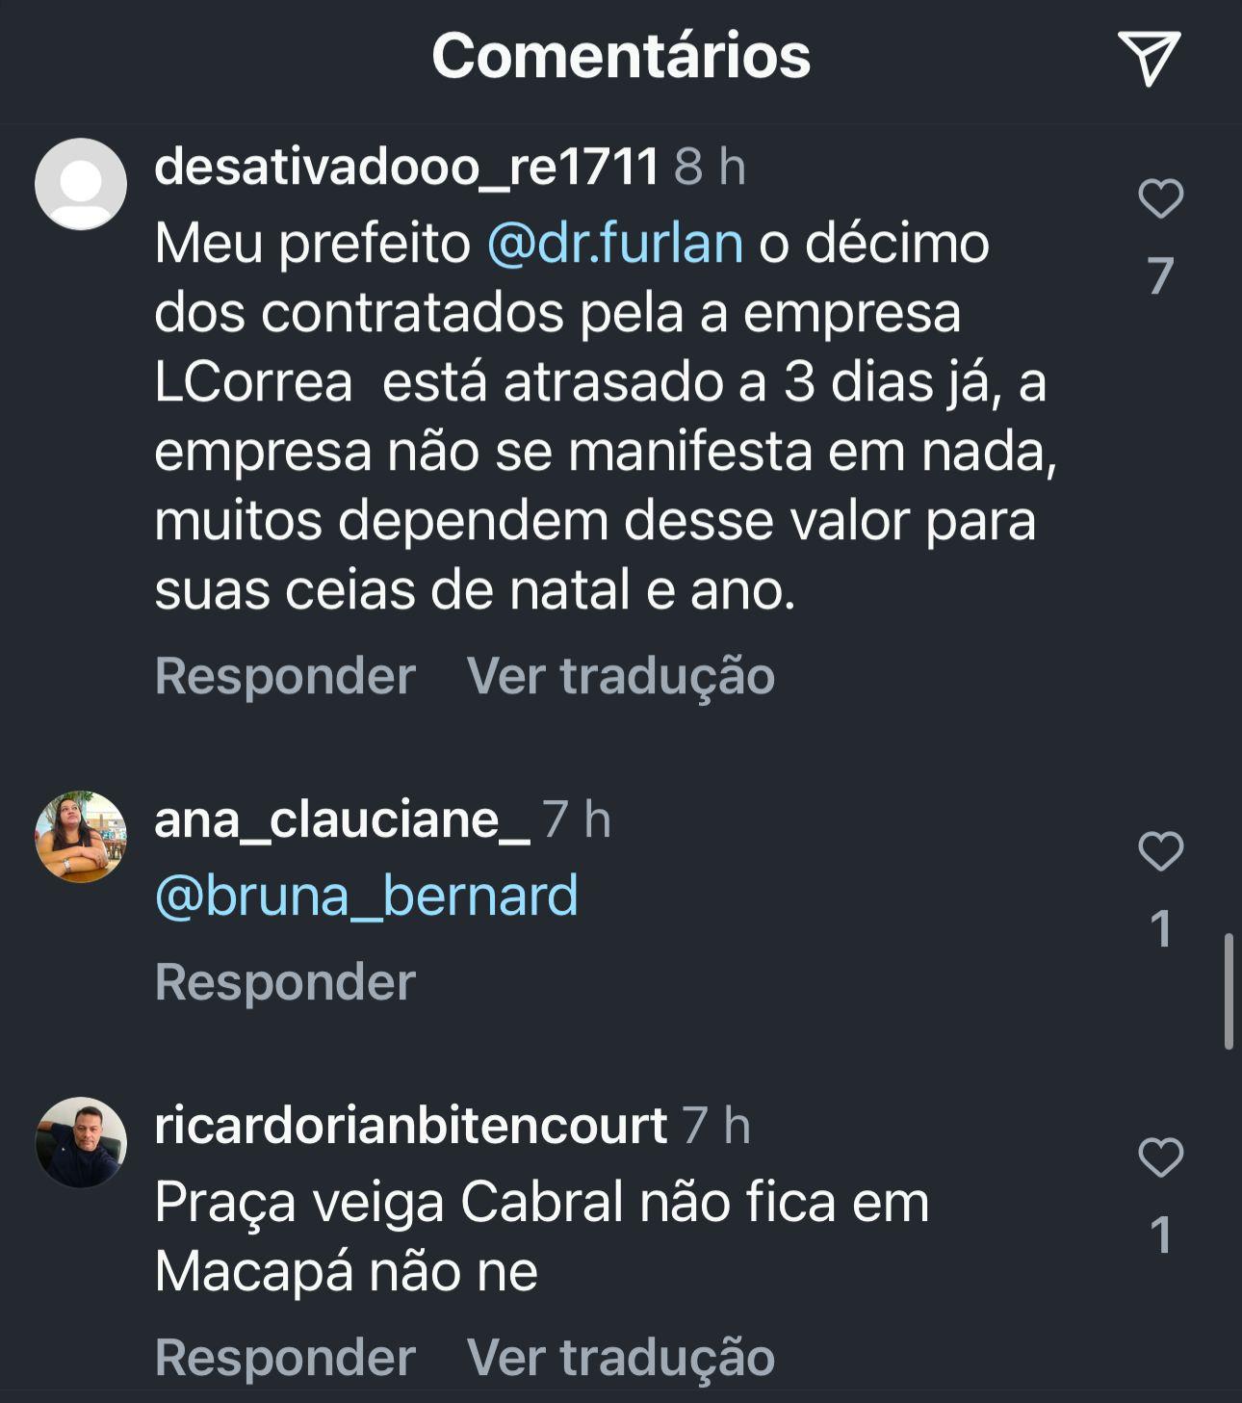Open username desativadooo_re1711
Image resolution: width=1242 pixels, height=1403 pixels.
(406, 167)
